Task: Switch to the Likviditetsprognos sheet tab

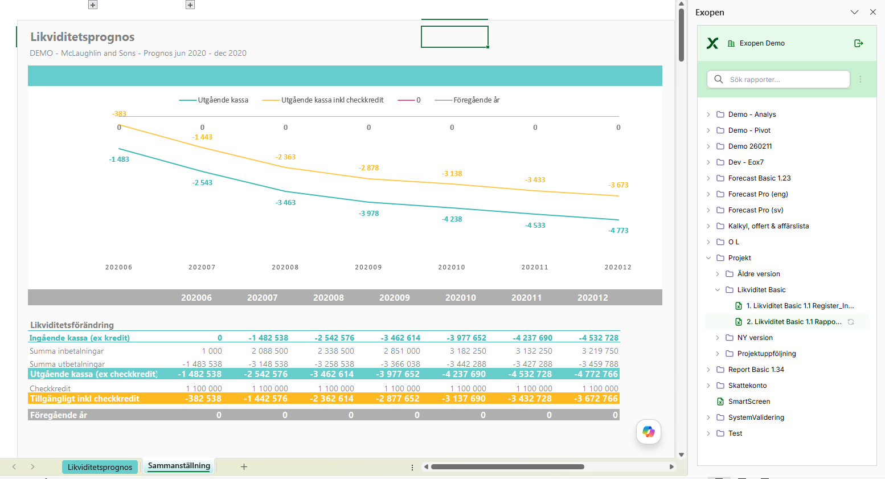Action: (100, 467)
